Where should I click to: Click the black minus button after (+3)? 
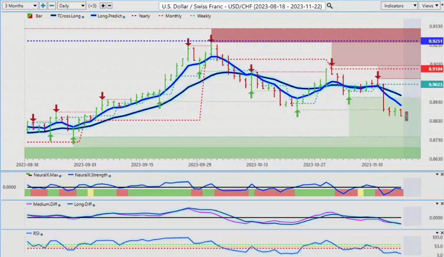point(109,6)
